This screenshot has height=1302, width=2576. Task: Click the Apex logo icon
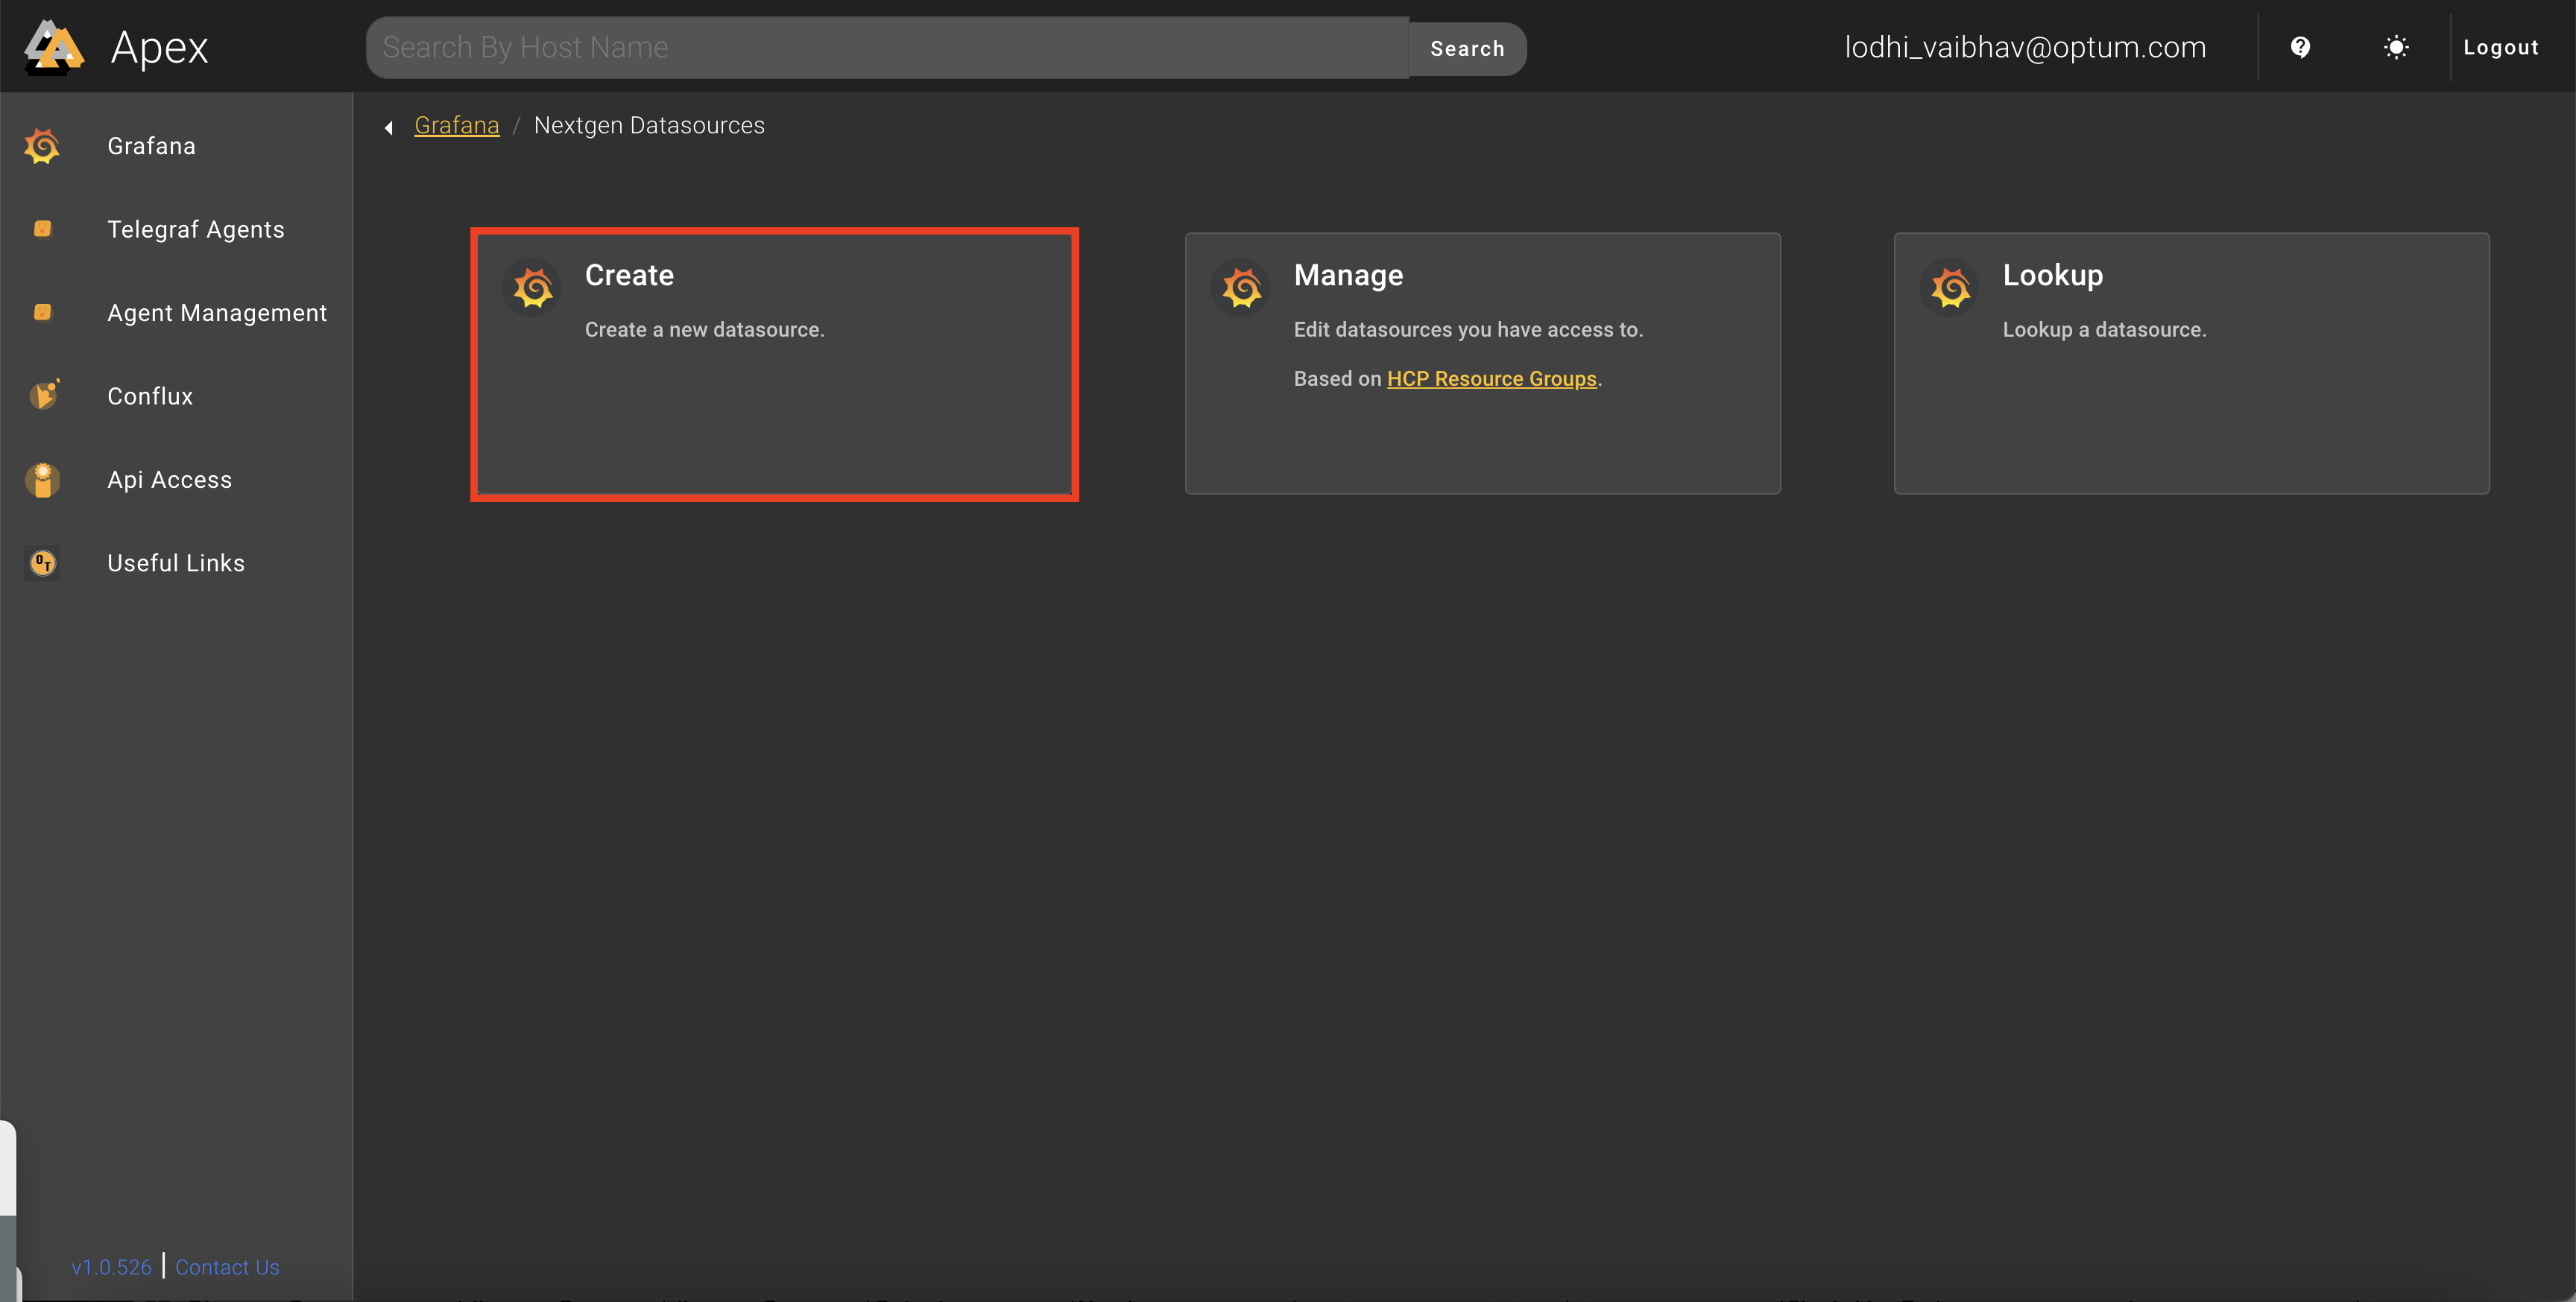tap(54, 47)
